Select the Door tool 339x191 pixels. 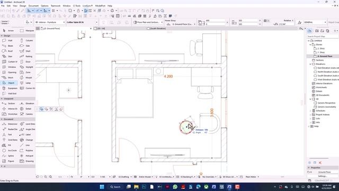click(x=26, y=62)
